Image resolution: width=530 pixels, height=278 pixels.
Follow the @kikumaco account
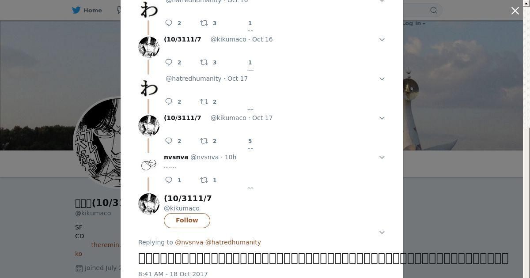187,220
